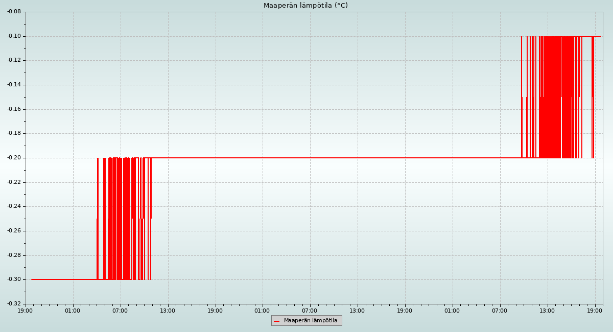
Task: Click the leftmost 19:00 time axis label
Action: point(26,311)
